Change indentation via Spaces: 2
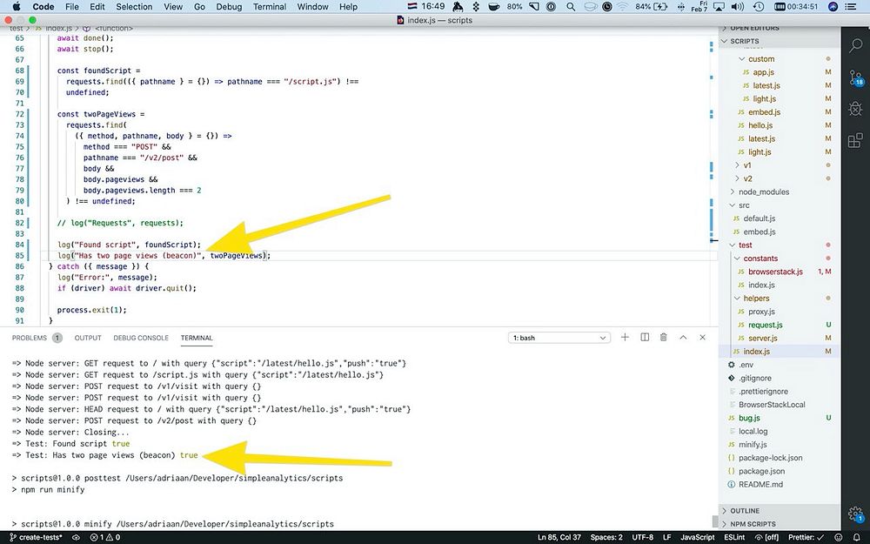The height and width of the screenshot is (544, 870). pyautogui.click(x=606, y=537)
